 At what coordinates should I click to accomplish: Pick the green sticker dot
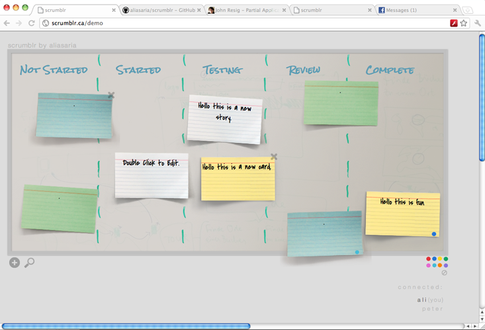(445, 259)
